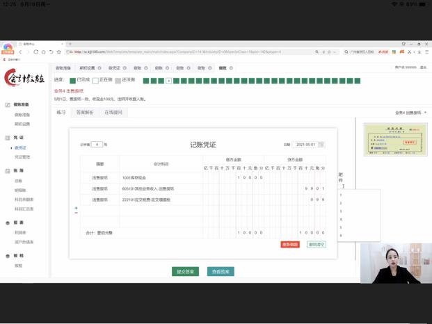
Task: Click the browser refresh icon
Action: [x=35, y=52]
